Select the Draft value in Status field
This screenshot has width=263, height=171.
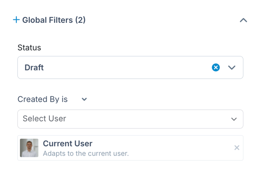(x=34, y=68)
